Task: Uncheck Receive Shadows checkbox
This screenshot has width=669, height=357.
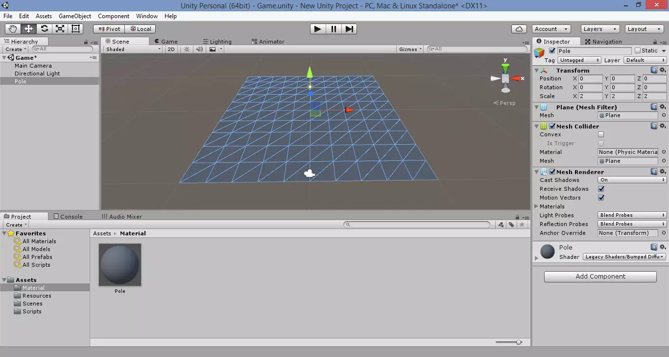Action: [x=601, y=189]
